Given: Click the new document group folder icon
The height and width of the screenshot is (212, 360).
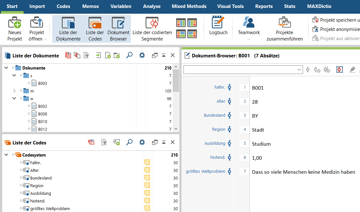Looking at the screenshot, I should (x=117, y=55).
